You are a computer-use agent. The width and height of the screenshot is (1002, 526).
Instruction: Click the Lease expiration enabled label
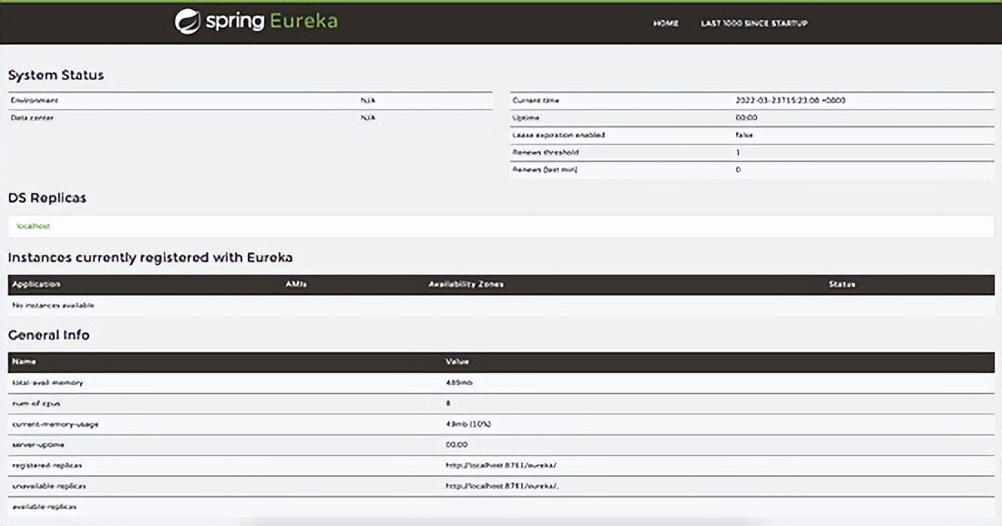click(x=558, y=135)
